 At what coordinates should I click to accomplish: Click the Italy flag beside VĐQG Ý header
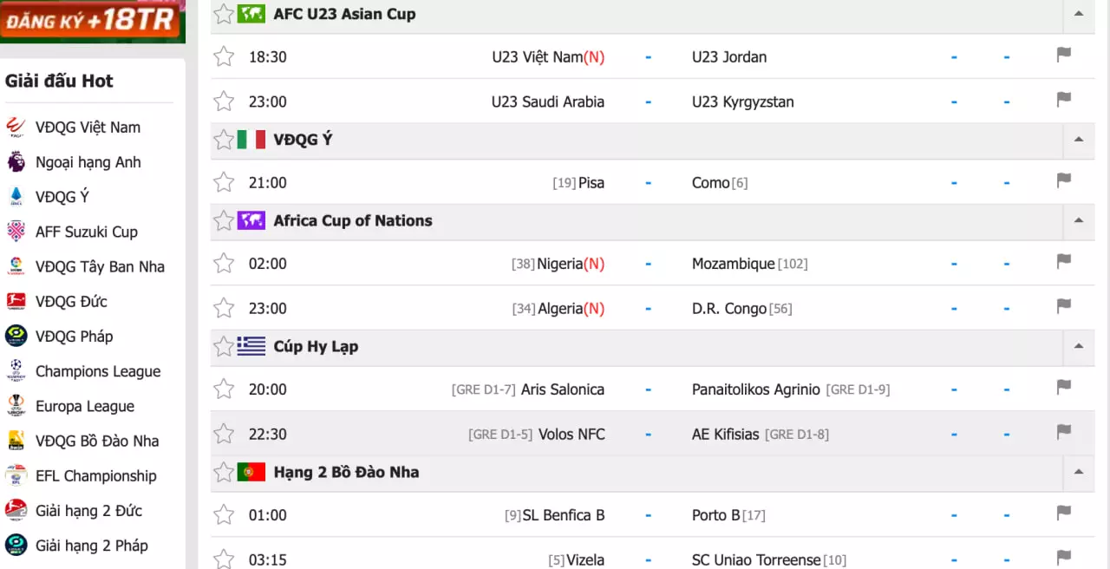pos(251,140)
